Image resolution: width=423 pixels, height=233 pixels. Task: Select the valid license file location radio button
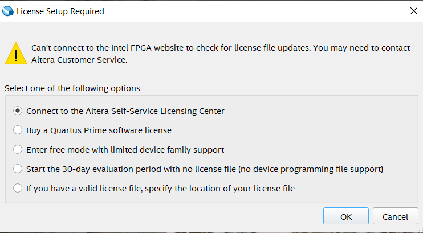18,189
